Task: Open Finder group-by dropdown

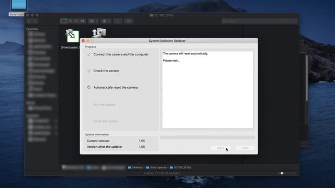Action: click(93, 21)
